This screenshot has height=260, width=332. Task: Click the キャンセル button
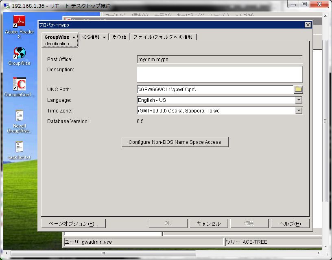pos(209,223)
